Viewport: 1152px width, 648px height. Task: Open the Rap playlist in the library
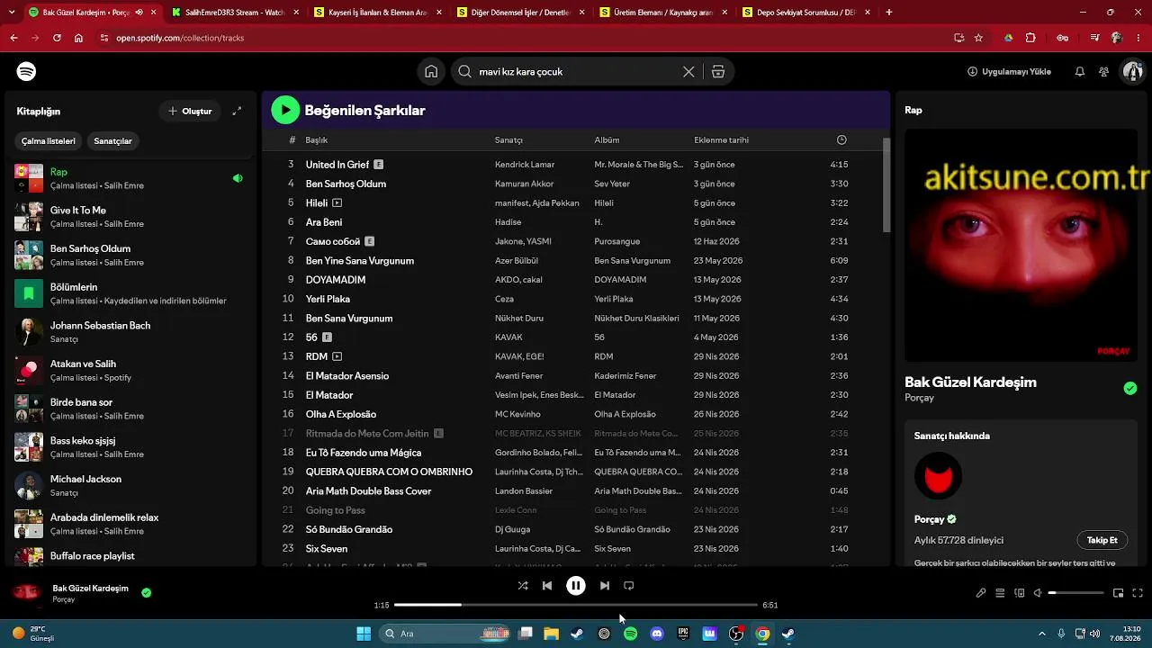(130, 178)
